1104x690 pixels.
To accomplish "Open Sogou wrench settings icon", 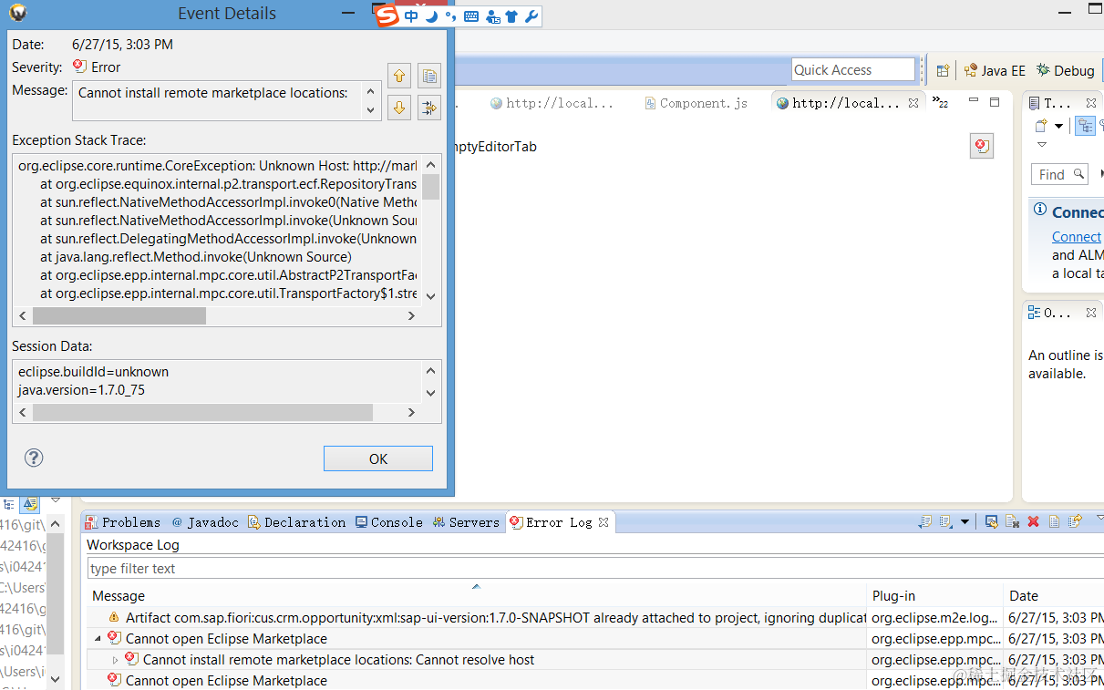I will 531,16.
